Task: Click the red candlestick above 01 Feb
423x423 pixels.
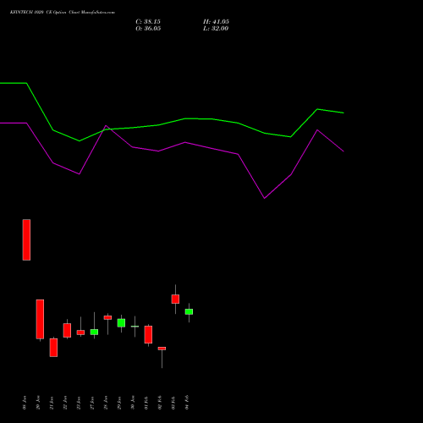Action: (x=148, y=334)
